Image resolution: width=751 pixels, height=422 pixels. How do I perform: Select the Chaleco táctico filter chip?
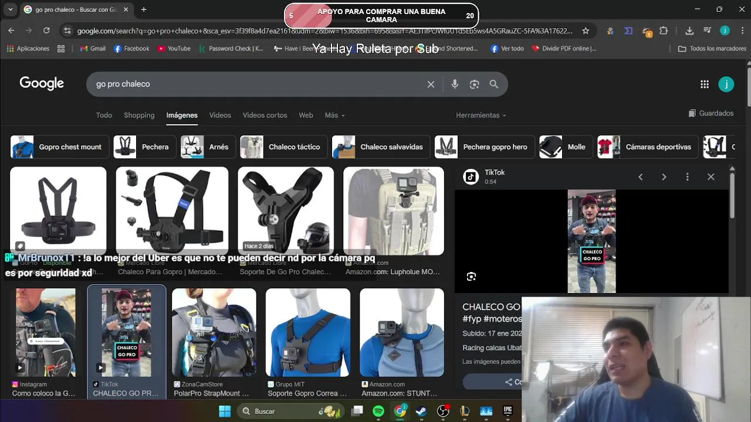[283, 147]
